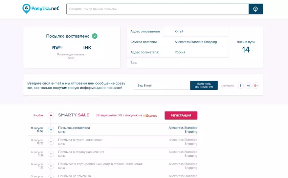This screenshot has height=178, width=288.
Task: Click the tracking number search field
Action: 157,9
